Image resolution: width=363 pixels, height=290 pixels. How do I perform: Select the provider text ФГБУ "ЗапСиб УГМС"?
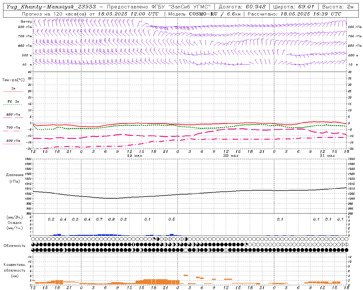tap(181, 7)
